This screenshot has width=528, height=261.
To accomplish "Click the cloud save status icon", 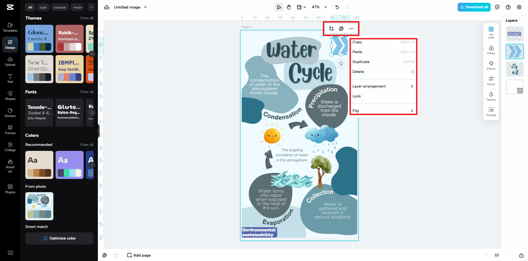I will (107, 7).
